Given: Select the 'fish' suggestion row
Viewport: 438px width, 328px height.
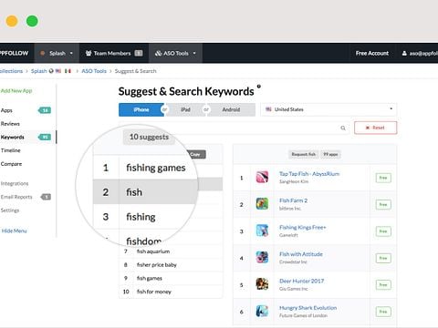Looking at the screenshot, I should pyautogui.click(x=145, y=192).
